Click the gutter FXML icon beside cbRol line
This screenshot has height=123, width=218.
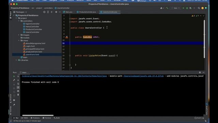[67, 37]
